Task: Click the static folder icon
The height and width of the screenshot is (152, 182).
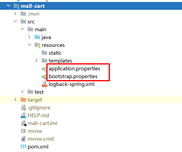Action: 44,53
